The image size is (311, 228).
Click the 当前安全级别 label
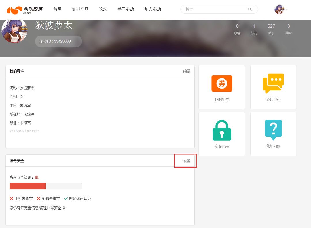click(21, 177)
